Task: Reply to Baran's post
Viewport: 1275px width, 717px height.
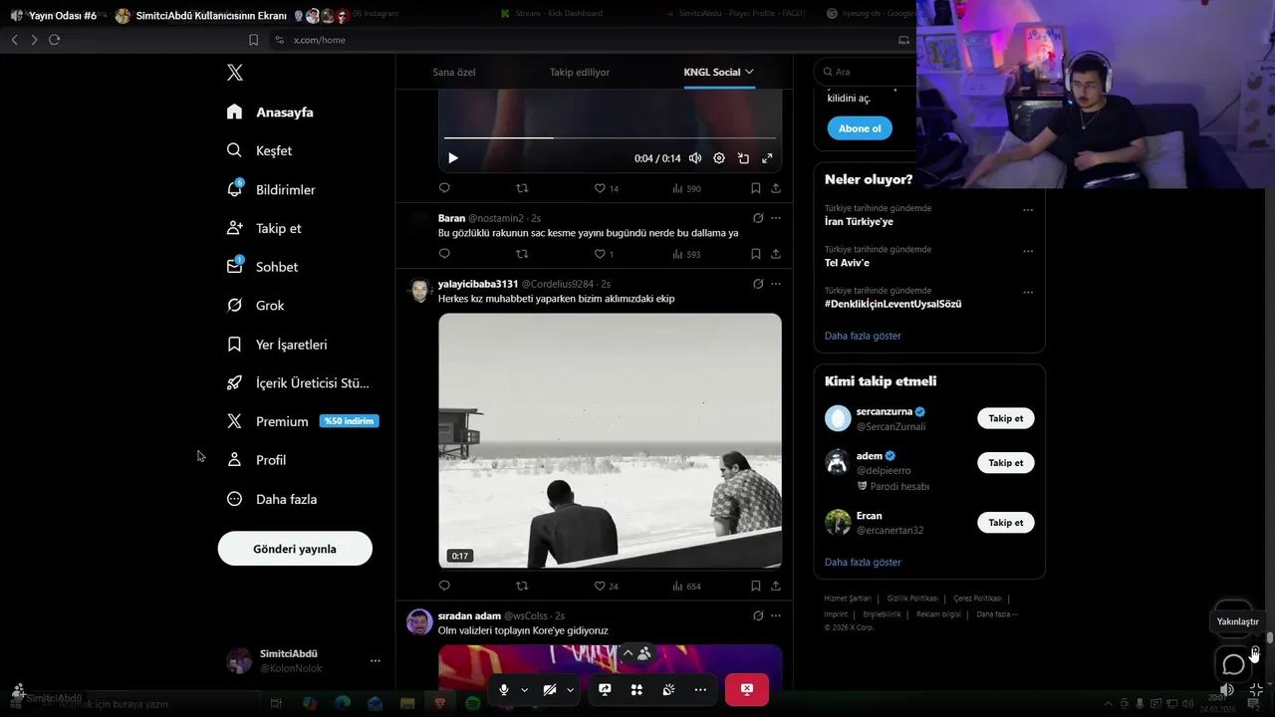Action: pyautogui.click(x=444, y=254)
